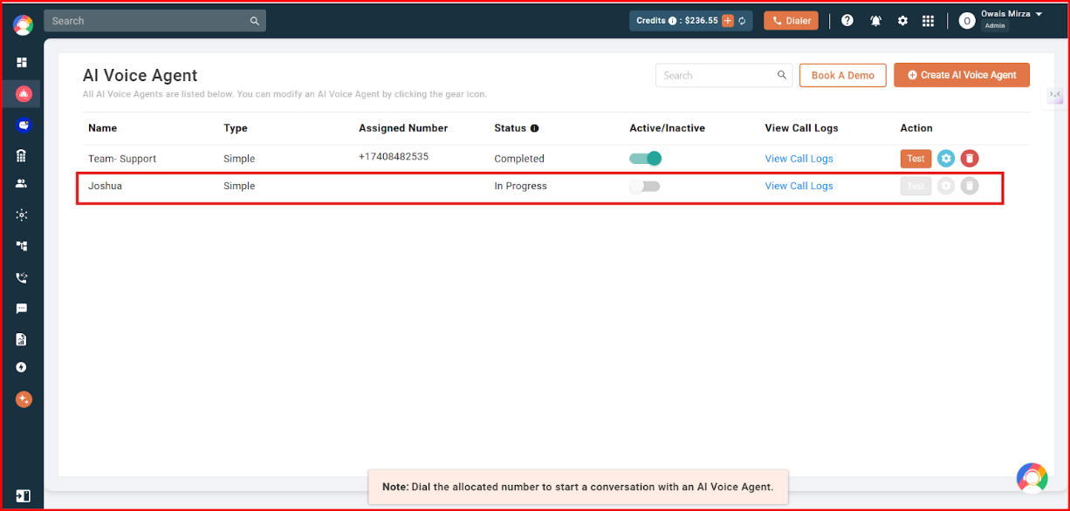The image size is (1070, 511).
Task: Open the Dialer button
Action: [791, 21]
